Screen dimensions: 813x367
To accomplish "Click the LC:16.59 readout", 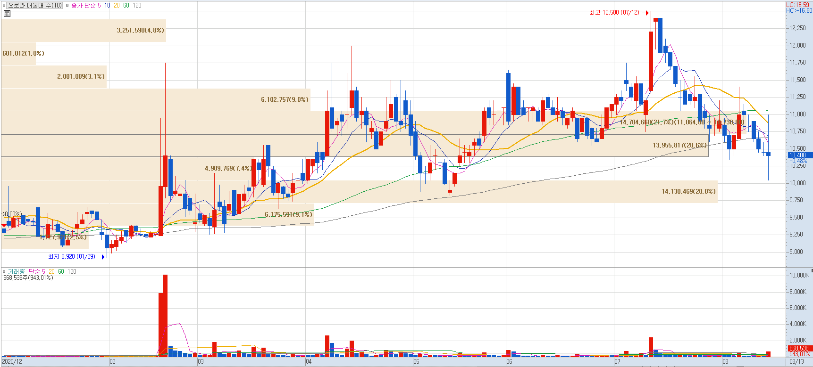I will [x=797, y=5].
